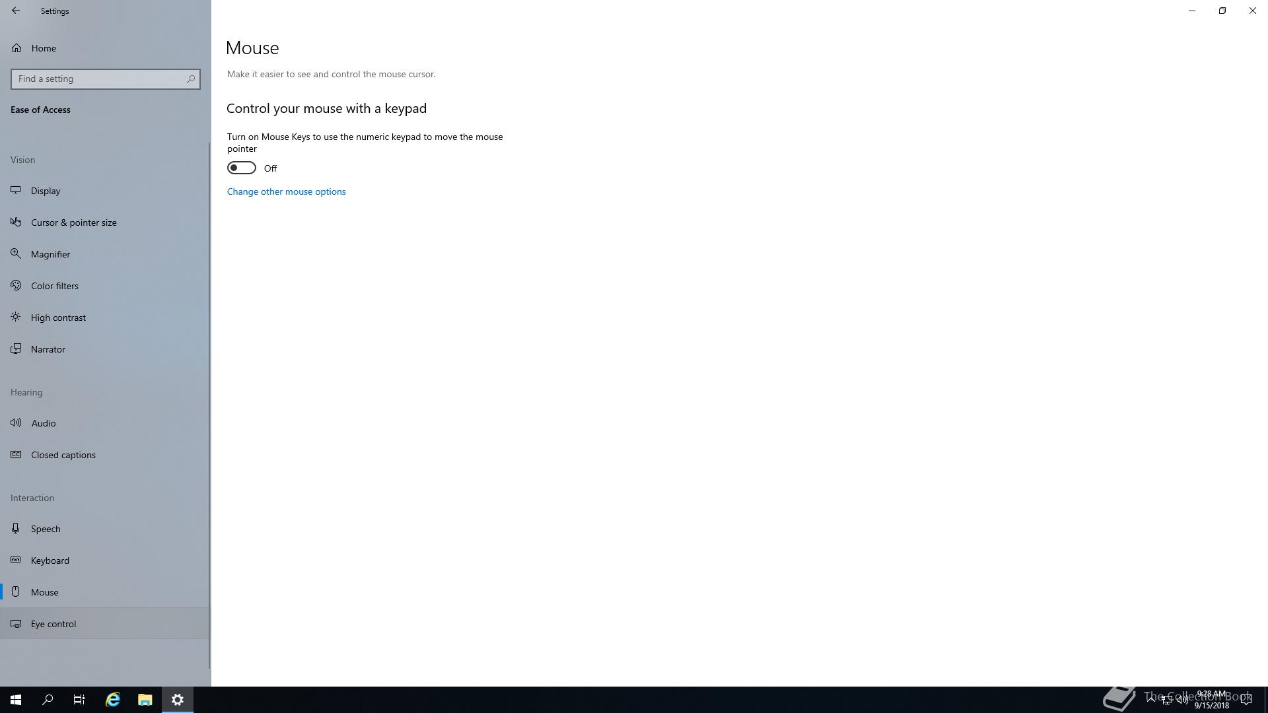
Task: Open Task View on the taskbar
Action: click(x=79, y=700)
